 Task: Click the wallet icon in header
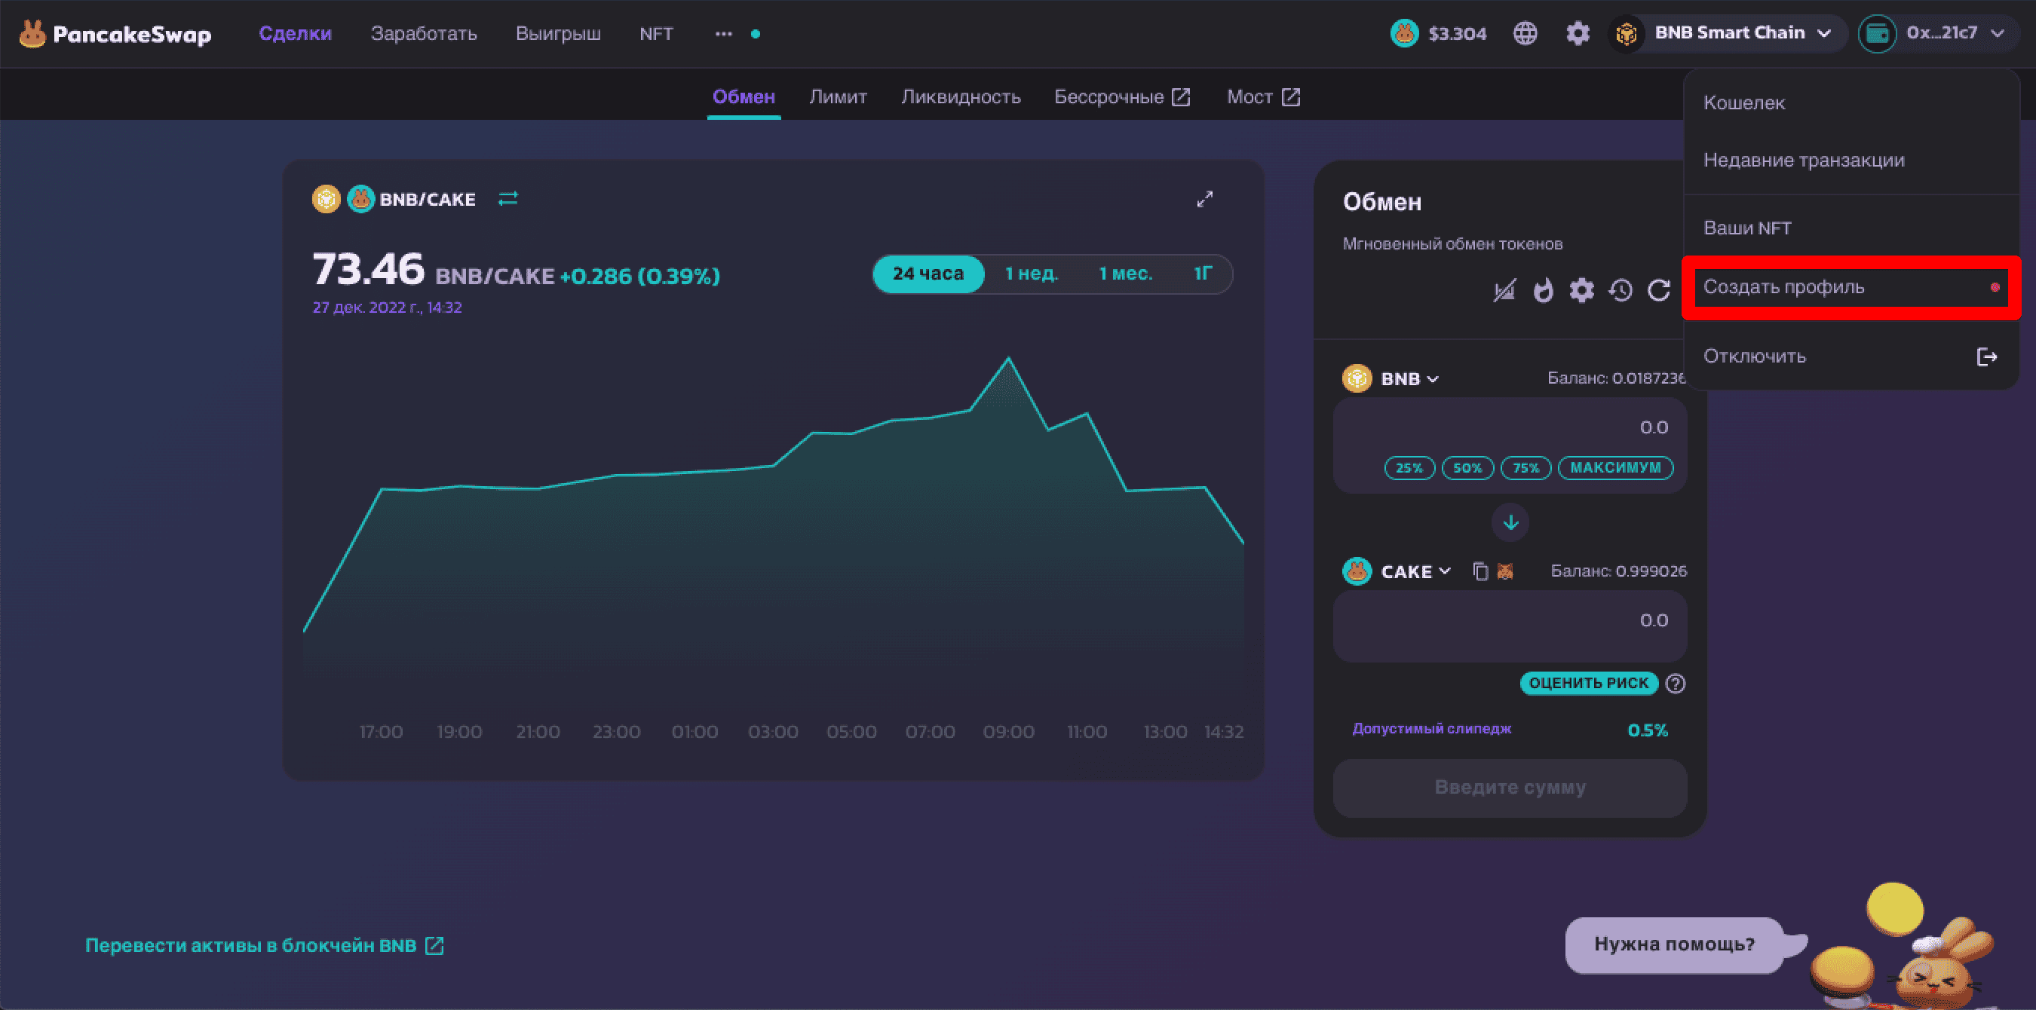(1877, 33)
